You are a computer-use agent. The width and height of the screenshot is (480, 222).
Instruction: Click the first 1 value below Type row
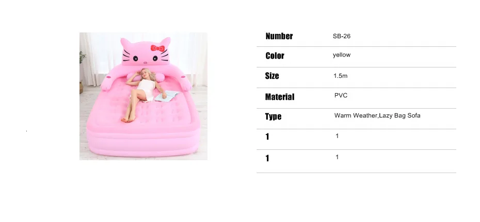click(337, 136)
